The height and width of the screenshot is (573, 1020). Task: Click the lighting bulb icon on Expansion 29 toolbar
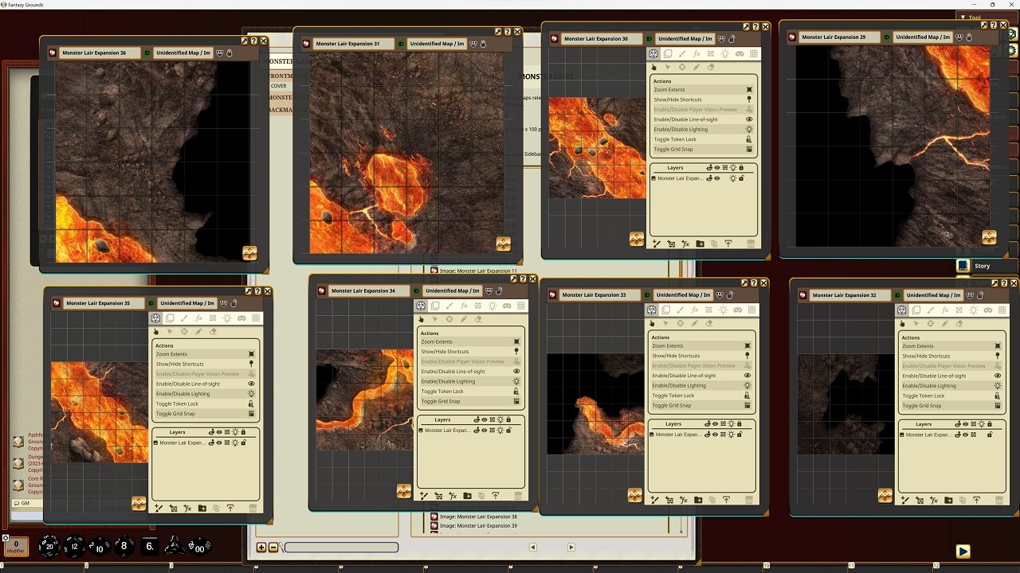click(x=962, y=53)
